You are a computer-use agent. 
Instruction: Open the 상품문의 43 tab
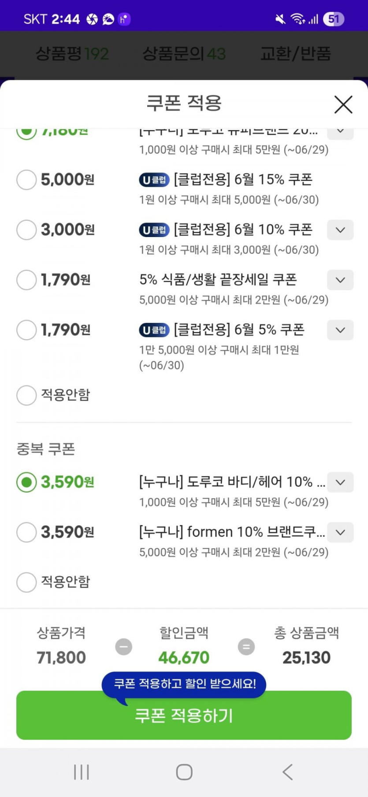pyautogui.click(x=184, y=54)
